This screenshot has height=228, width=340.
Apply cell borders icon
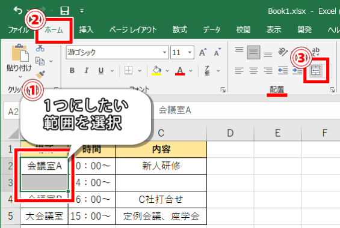click(x=128, y=70)
